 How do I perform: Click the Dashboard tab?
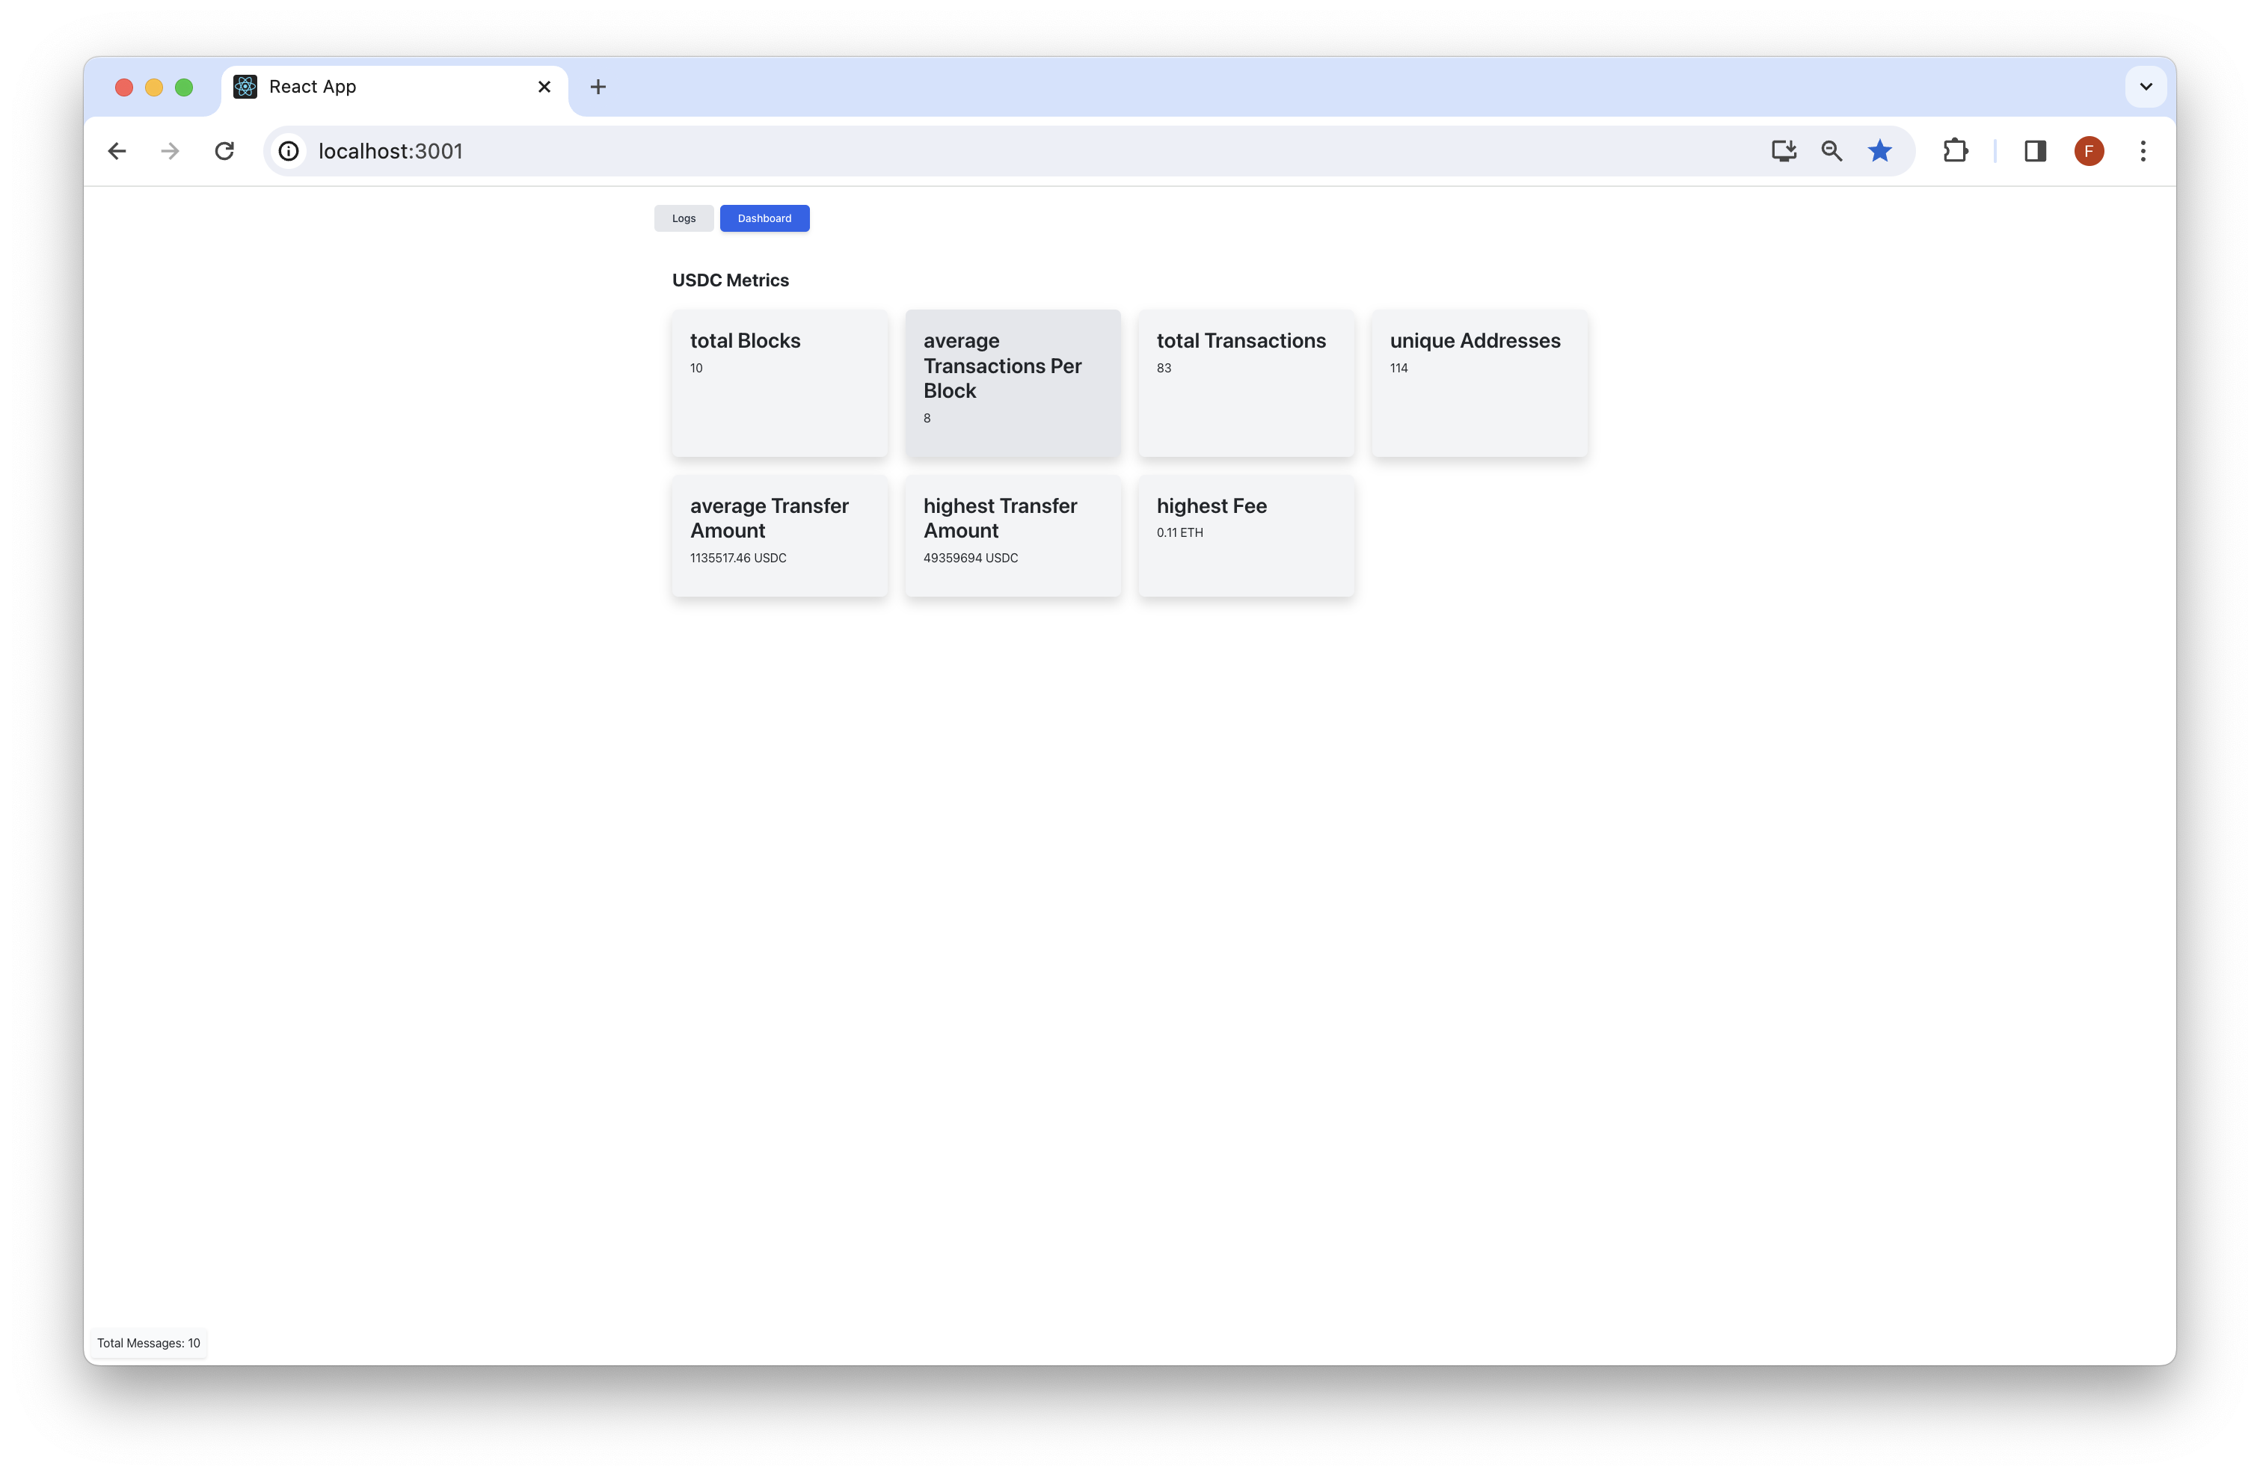(763, 218)
